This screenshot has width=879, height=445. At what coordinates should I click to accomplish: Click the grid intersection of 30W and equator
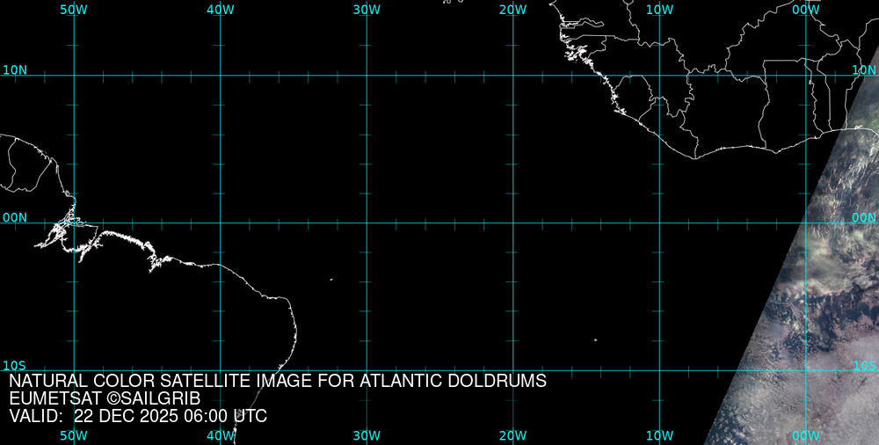pyautogui.click(x=367, y=222)
